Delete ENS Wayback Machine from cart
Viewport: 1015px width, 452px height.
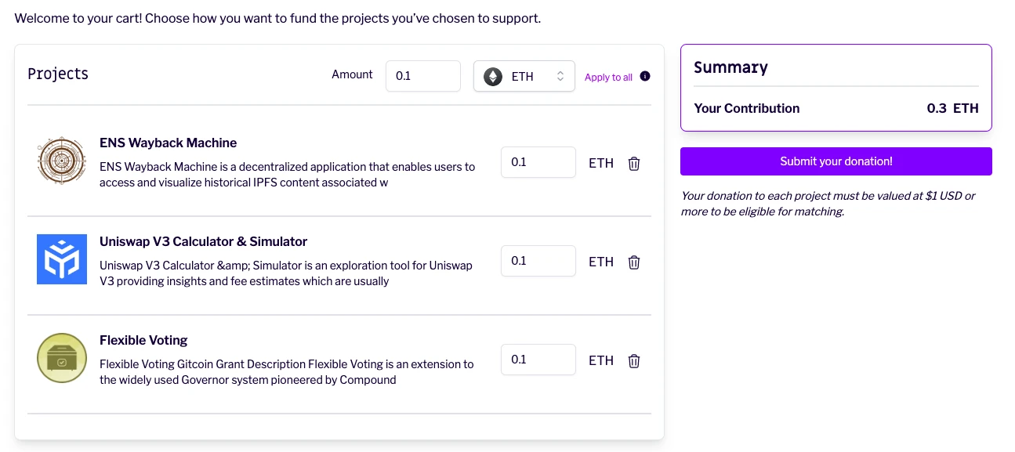[x=634, y=163]
